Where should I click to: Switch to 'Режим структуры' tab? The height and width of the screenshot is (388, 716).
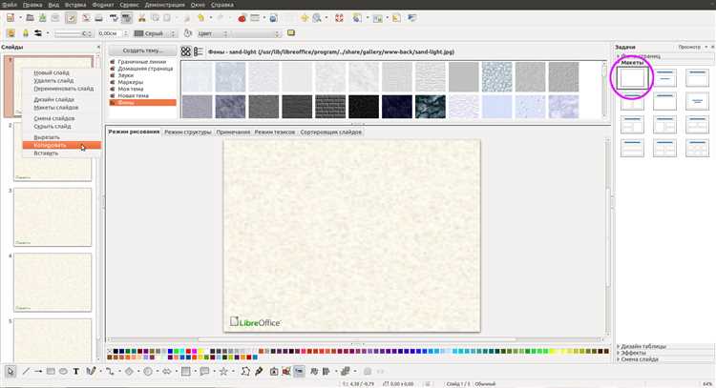(x=188, y=132)
